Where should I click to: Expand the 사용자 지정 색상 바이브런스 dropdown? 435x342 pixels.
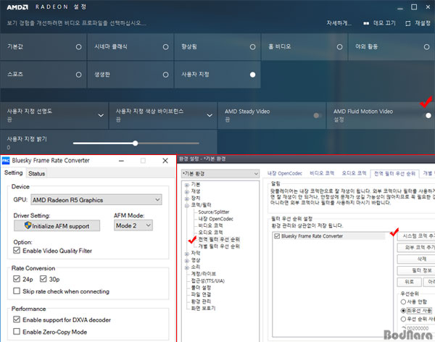163,115
